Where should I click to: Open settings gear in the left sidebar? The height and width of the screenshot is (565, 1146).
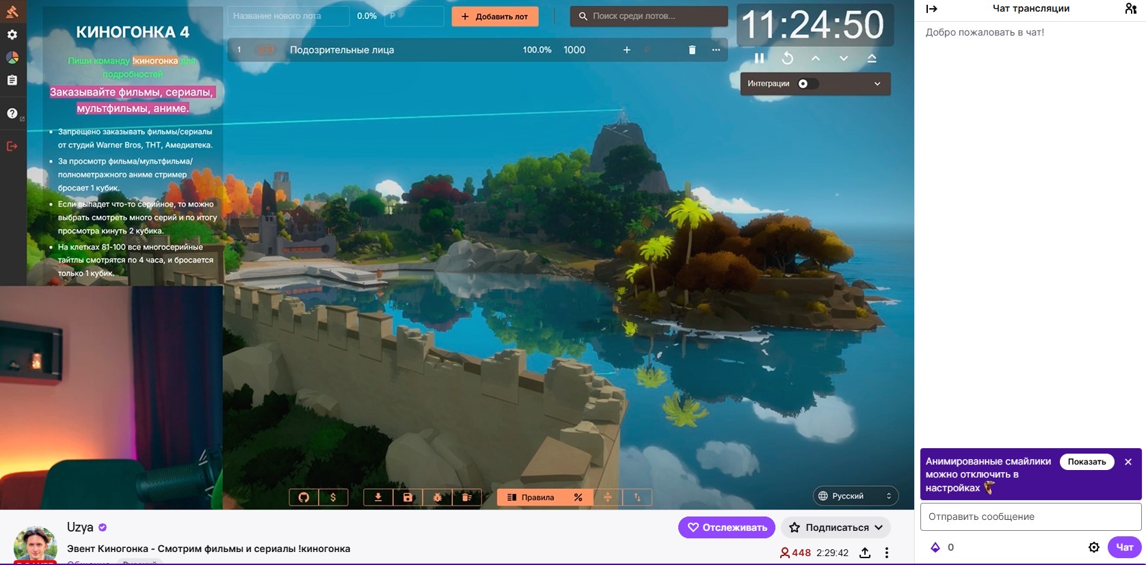12,35
